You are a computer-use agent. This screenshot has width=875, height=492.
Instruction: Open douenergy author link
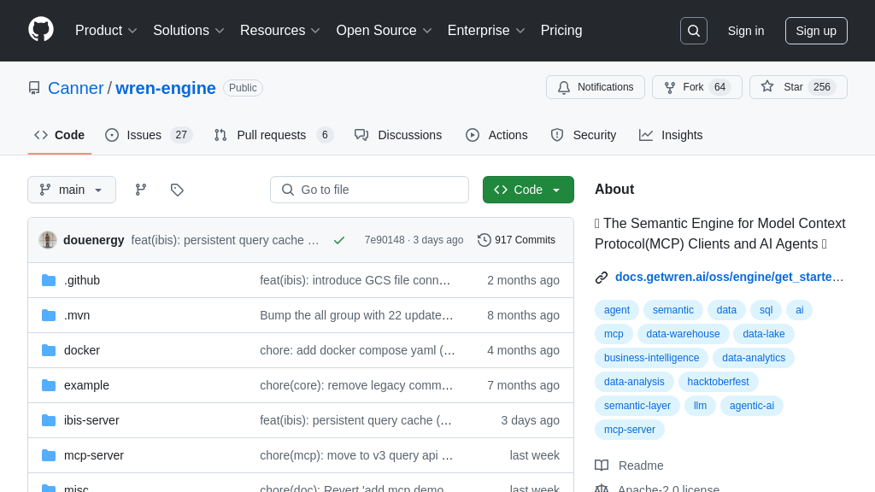94,240
